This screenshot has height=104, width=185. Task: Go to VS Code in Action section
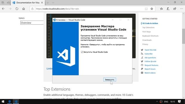pos(150,23)
